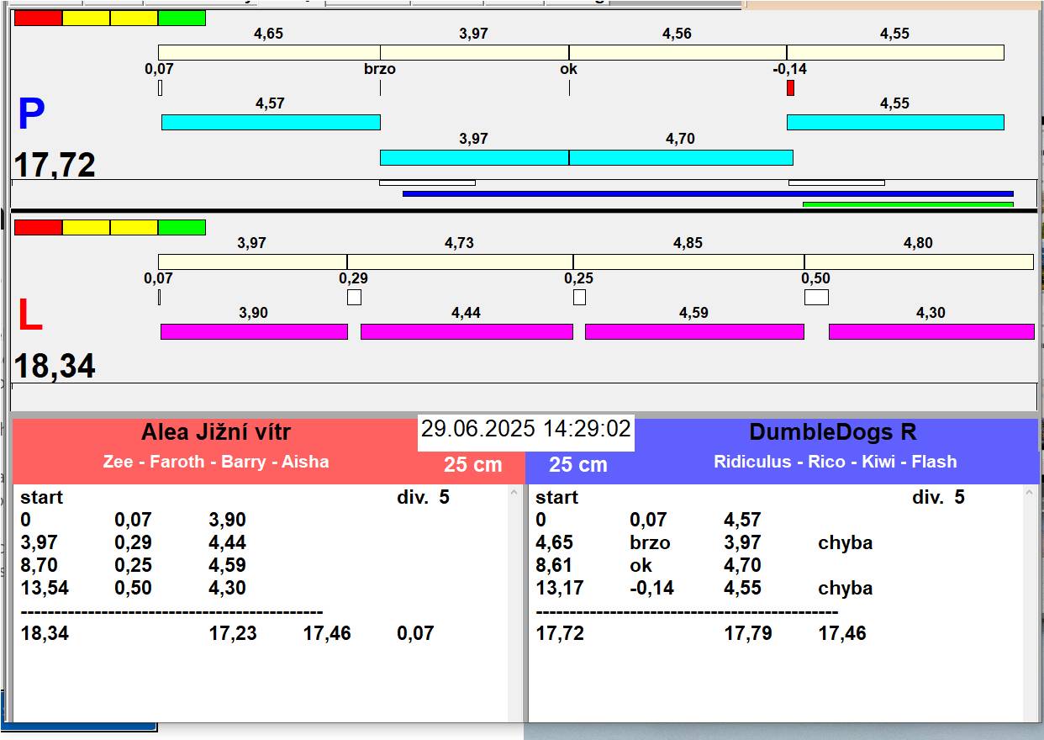This screenshot has height=740, width=1044.
Task: Click the green bar at bottom of lane P
Action: pyautogui.click(x=908, y=203)
